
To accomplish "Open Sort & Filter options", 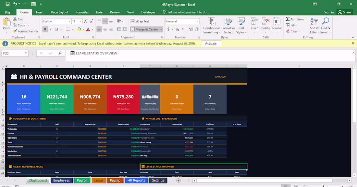I will click(314, 26).
